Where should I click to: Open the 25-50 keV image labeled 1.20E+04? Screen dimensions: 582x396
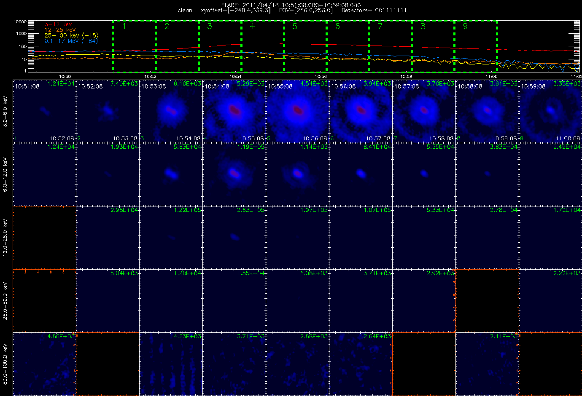click(171, 300)
